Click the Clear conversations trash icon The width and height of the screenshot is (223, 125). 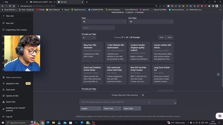pos(3,77)
